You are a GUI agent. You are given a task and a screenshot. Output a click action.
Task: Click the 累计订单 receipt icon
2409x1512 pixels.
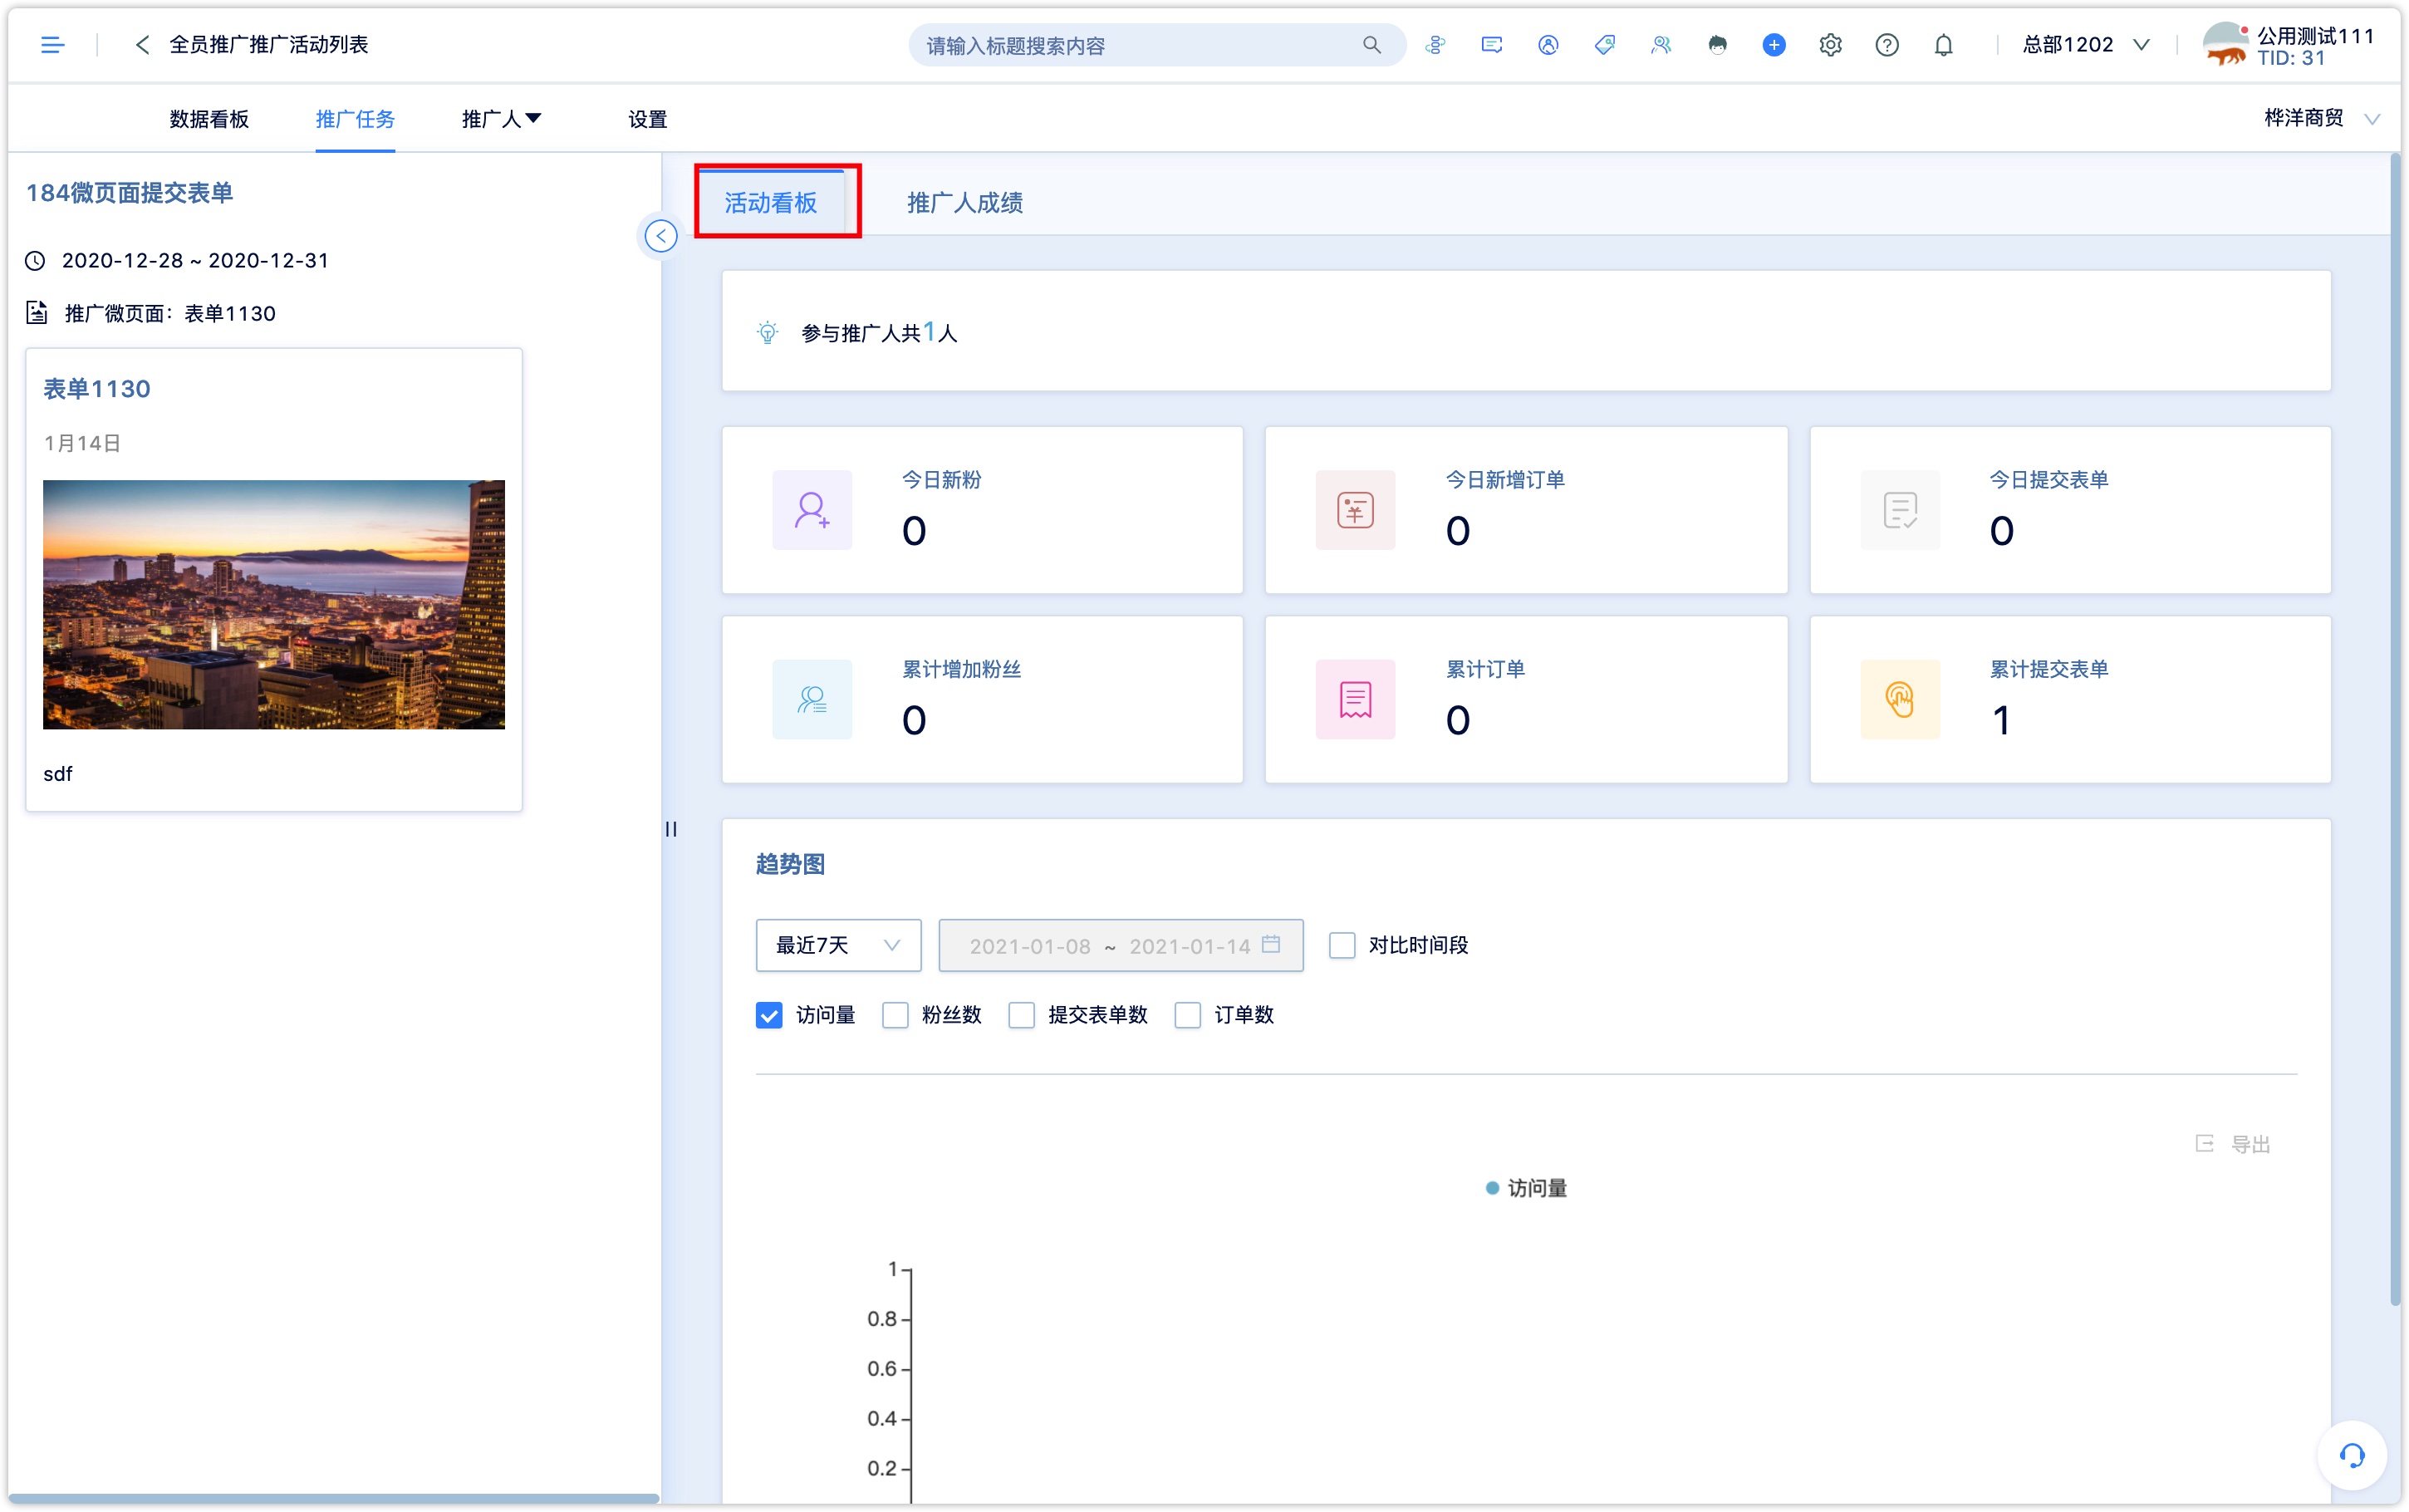(1354, 699)
